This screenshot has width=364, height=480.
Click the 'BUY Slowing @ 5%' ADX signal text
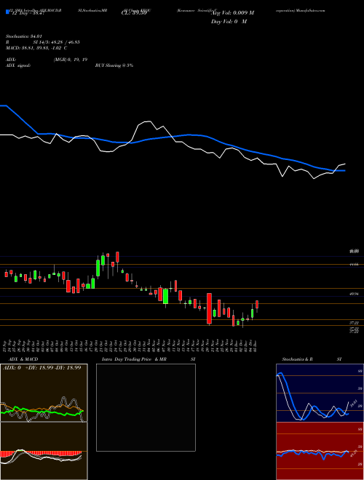tap(114, 65)
